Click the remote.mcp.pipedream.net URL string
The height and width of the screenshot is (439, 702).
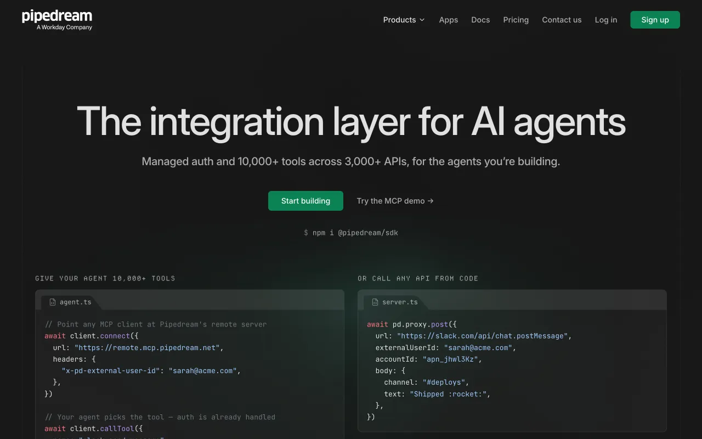pos(147,347)
